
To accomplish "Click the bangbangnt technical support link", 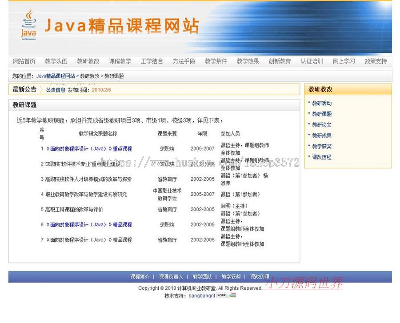I will pos(202,295).
